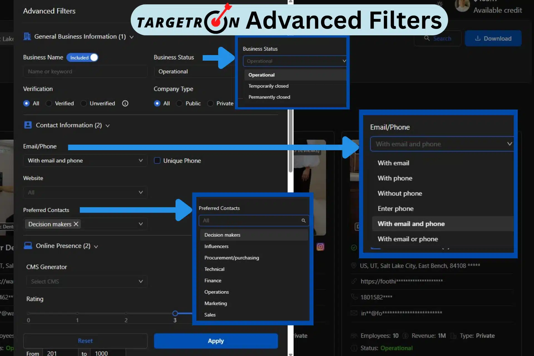This screenshot has height=356, width=534.
Task: Click the Instagram icon on the card
Action: point(320,247)
